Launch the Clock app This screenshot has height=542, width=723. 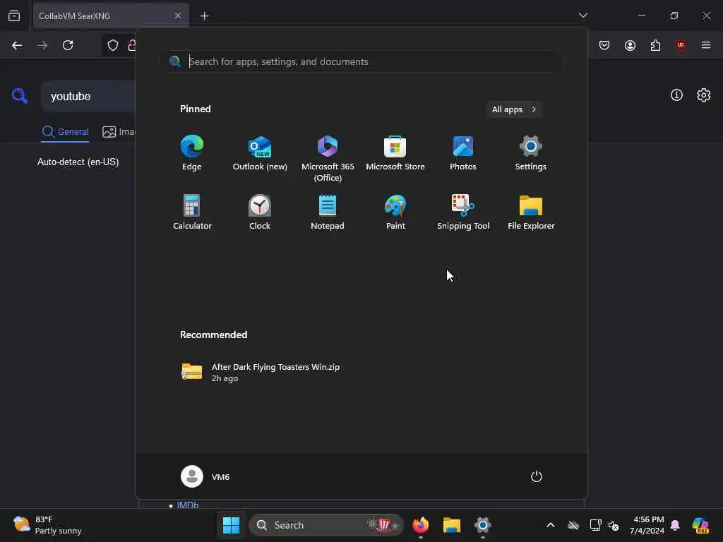point(260,212)
